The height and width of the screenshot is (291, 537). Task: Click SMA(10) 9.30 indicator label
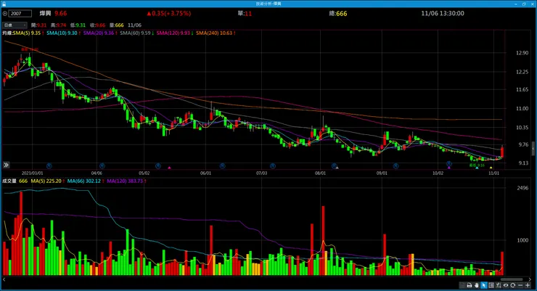pos(62,33)
